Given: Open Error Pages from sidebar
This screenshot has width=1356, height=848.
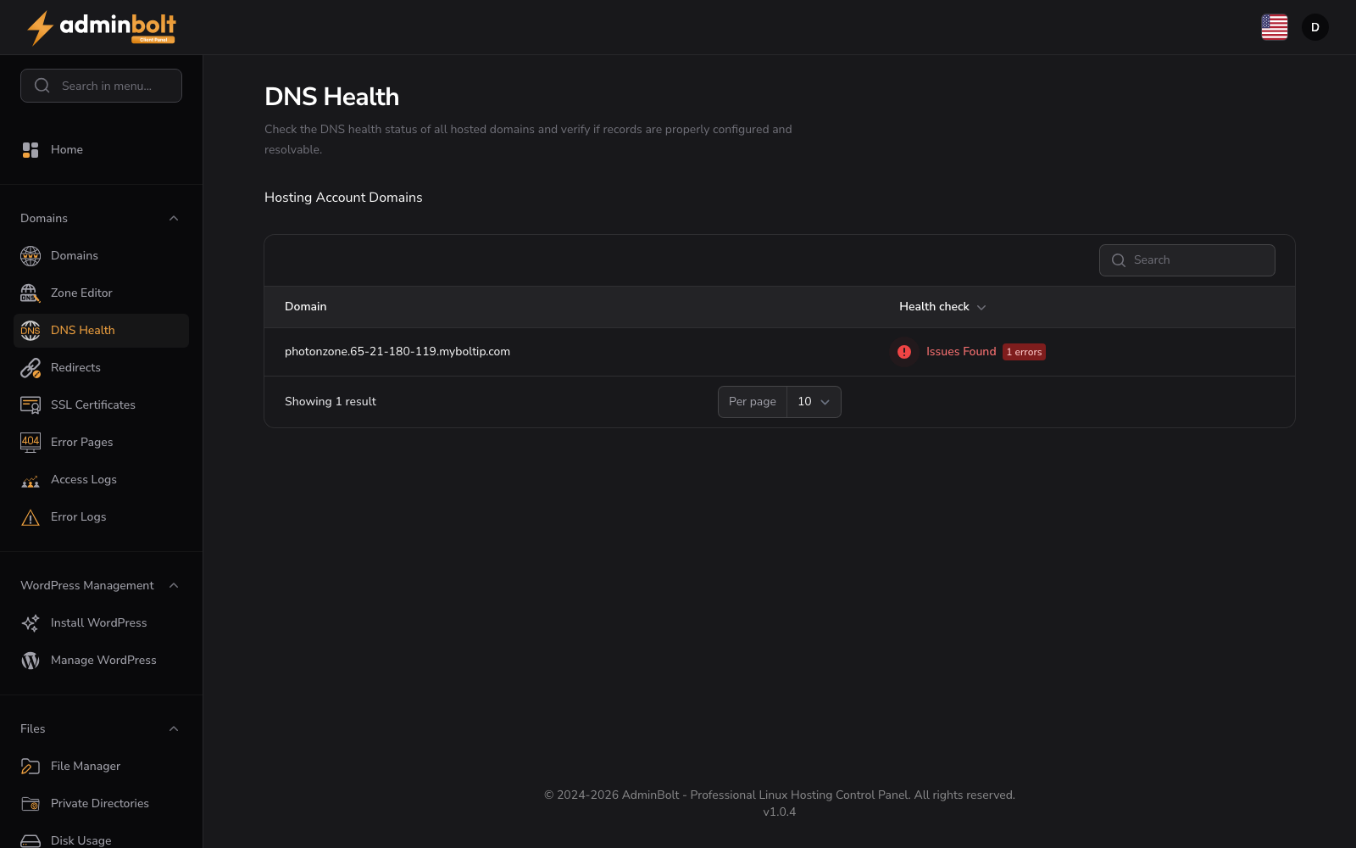Looking at the screenshot, I should (x=101, y=443).
